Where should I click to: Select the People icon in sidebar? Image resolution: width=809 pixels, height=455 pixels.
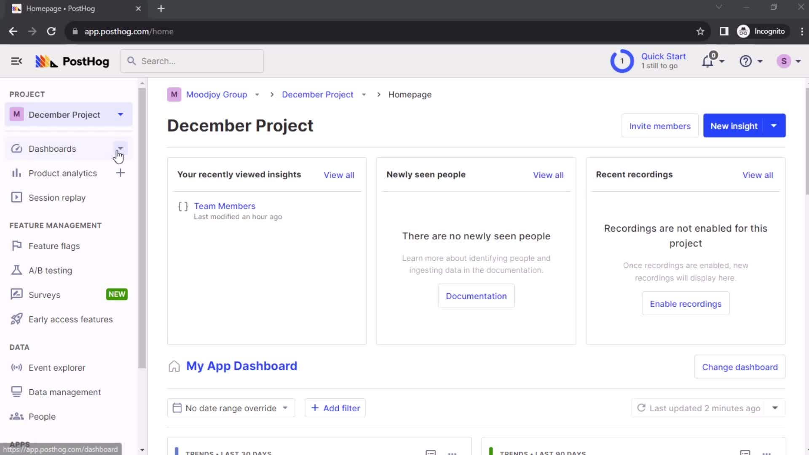(x=16, y=416)
